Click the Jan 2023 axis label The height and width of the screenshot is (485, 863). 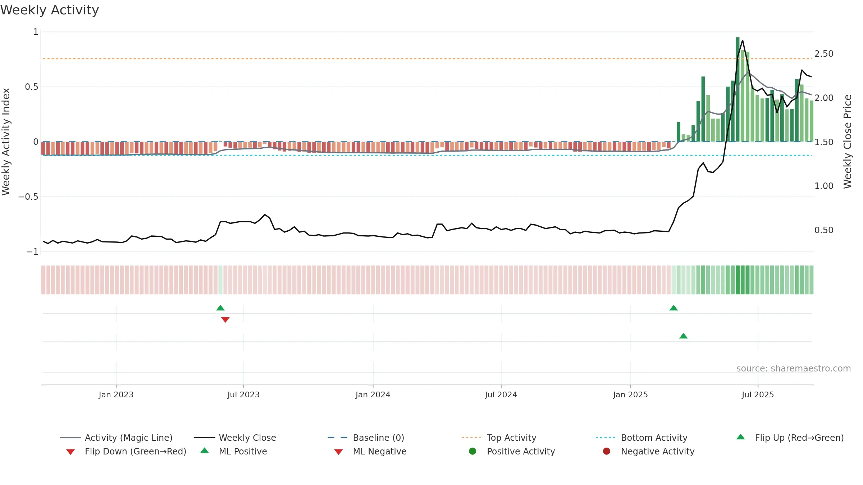116,394
